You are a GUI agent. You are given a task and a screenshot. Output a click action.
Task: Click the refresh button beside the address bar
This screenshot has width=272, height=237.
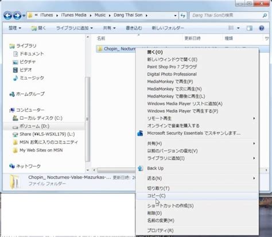click(x=183, y=15)
